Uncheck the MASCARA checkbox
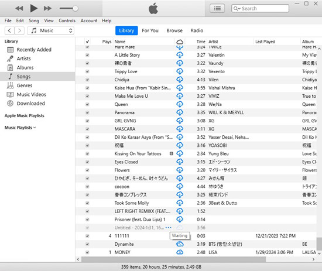Viewport: 322px width, 271px height. click(87, 129)
